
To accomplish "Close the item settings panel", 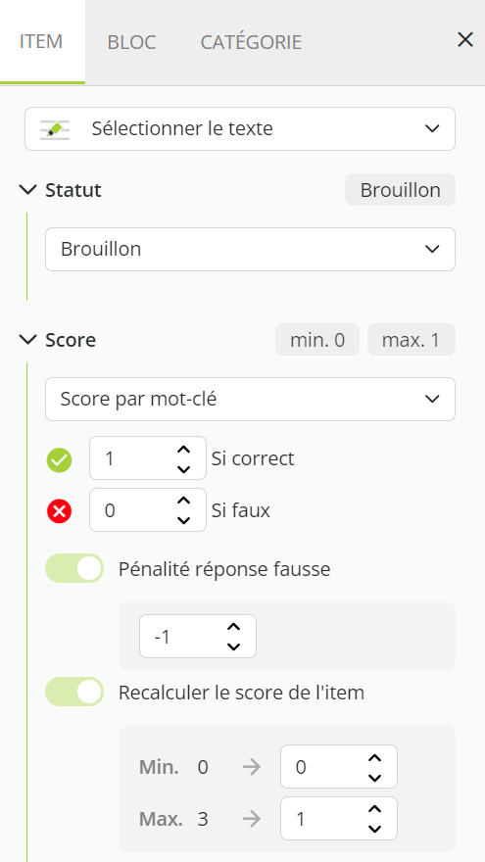I will pos(465,39).
